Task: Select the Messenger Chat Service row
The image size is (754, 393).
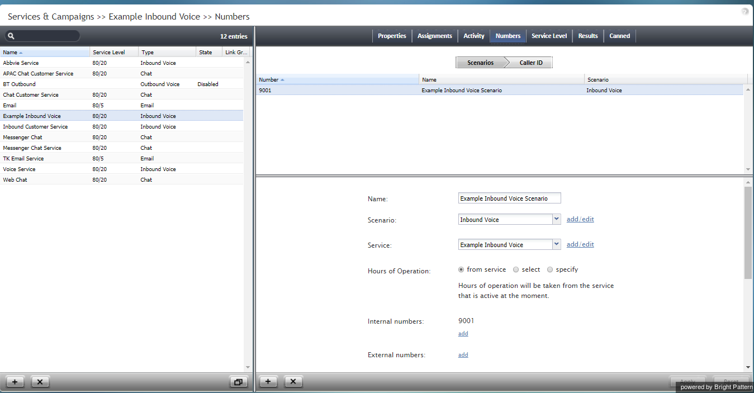Action: pos(122,148)
